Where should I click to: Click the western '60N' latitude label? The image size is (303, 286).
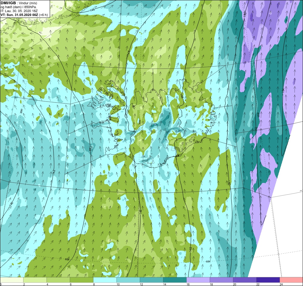click(x=67, y=259)
